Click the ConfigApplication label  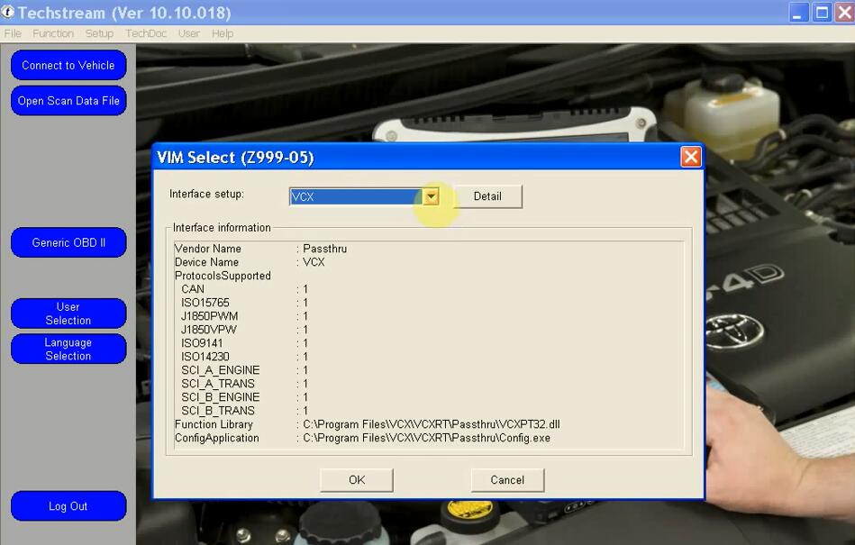coord(217,438)
